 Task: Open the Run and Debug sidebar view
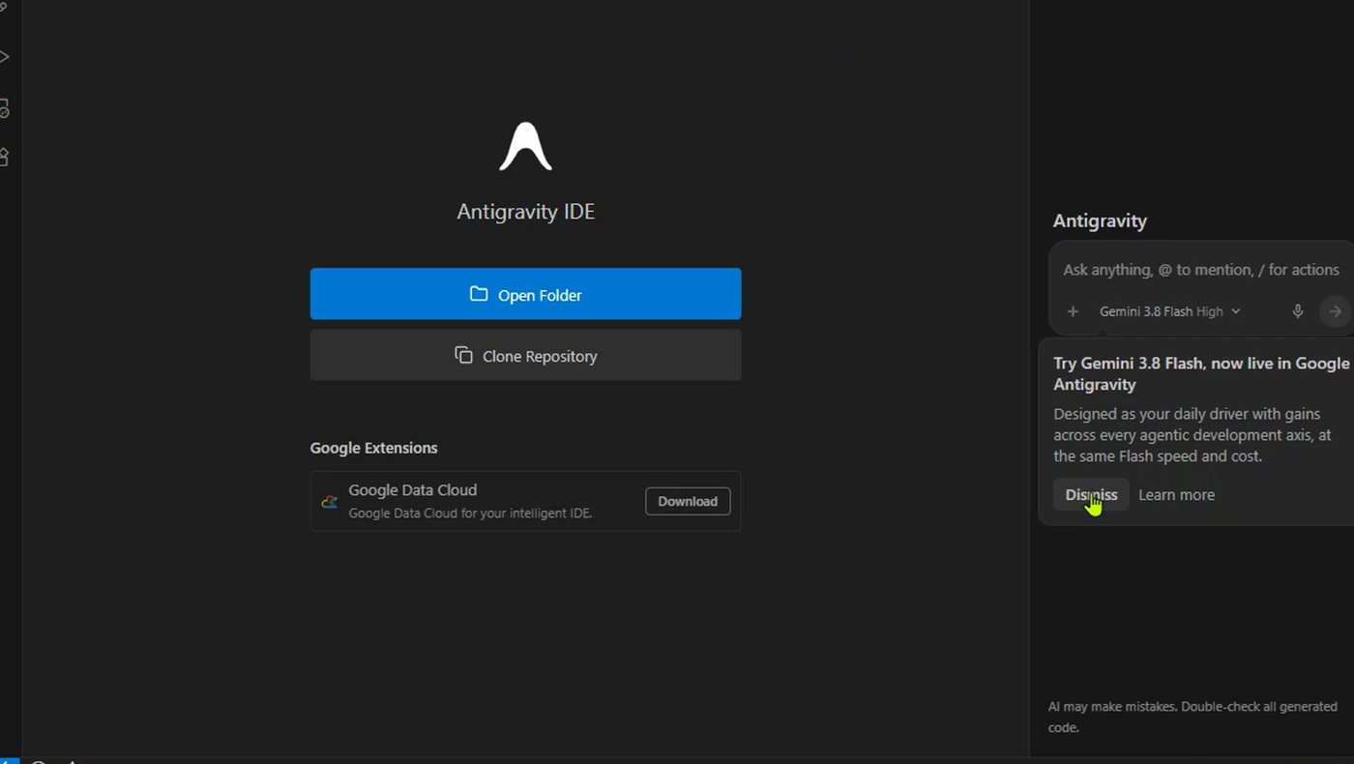[4, 57]
